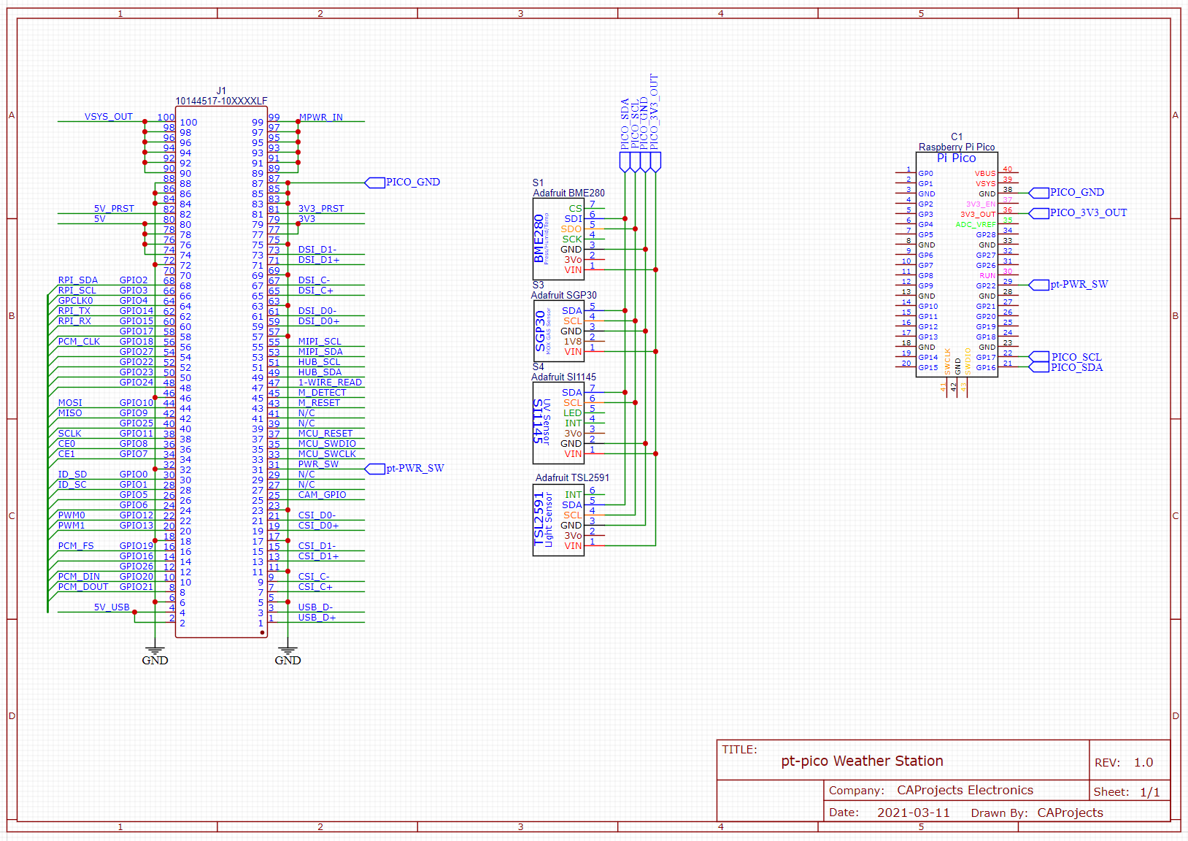The image size is (1188, 841).
Task: Click the Adafruit BME280 component name
Action: (x=568, y=193)
